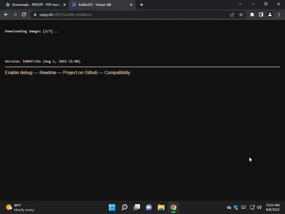Click the lock icon in the address bar
This screenshot has width=285, height=214.
click(x=35, y=14)
